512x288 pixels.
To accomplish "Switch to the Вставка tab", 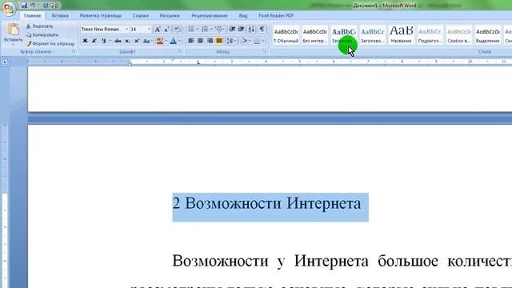I will (60, 16).
